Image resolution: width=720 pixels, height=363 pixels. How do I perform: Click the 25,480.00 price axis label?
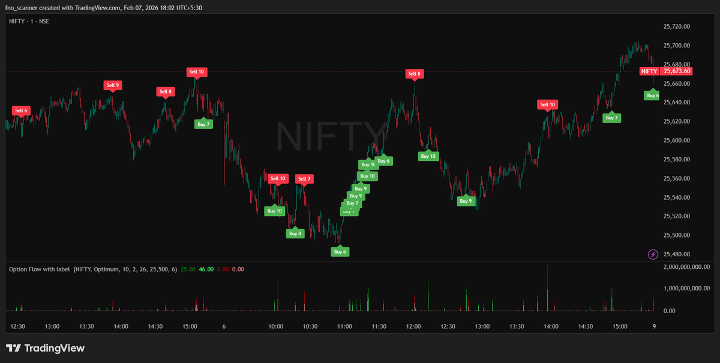coord(677,254)
